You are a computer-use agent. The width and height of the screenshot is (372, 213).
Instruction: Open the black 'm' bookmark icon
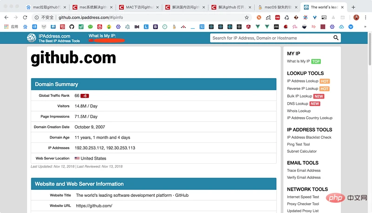(276, 27)
